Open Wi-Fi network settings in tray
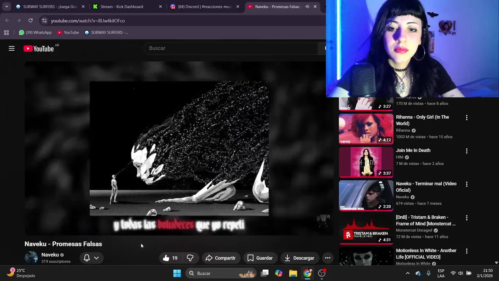The height and width of the screenshot is (281, 499). click(453, 273)
